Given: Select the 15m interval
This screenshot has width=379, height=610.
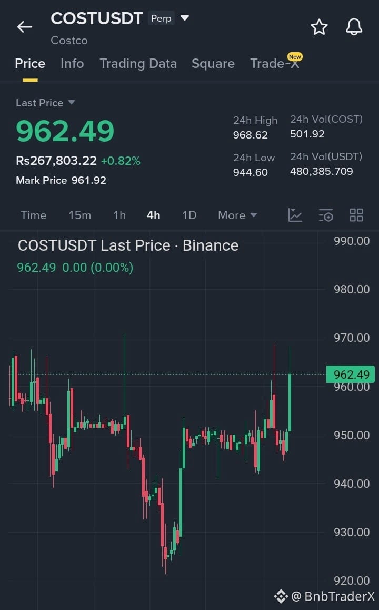Looking at the screenshot, I should 79,215.
